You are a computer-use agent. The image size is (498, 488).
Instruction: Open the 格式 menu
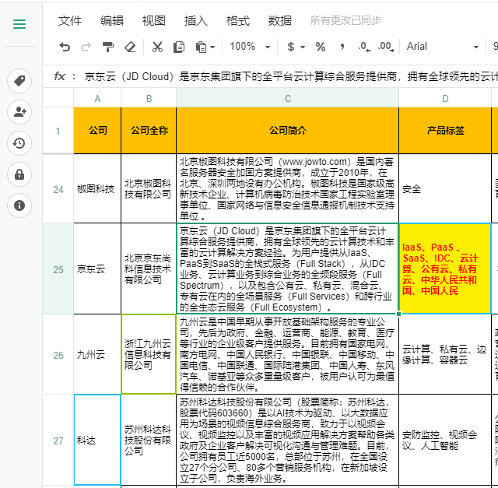pyautogui.click(x=238, y=21)
